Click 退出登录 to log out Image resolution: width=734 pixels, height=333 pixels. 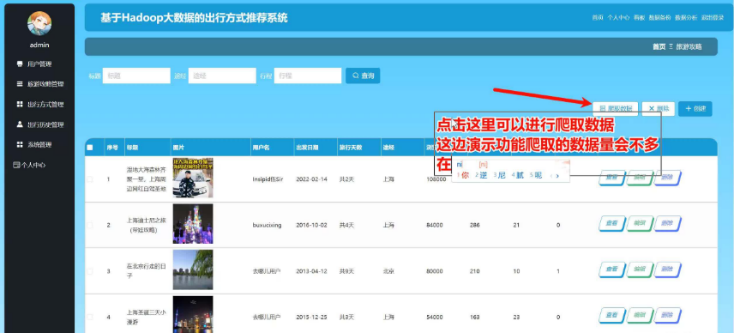(x=712, y=18)
